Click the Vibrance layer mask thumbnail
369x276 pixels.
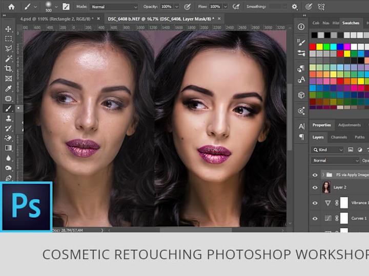point(344,203)
